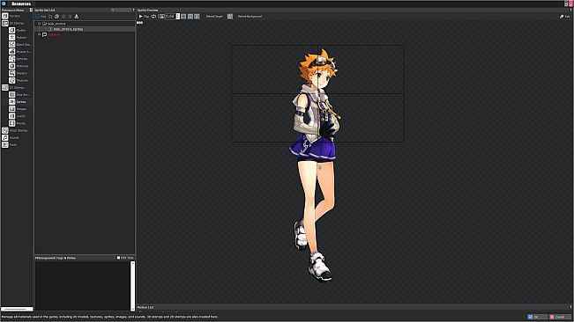Click the trash delete icon in sprite list toolbar

(x=70, y=17)
